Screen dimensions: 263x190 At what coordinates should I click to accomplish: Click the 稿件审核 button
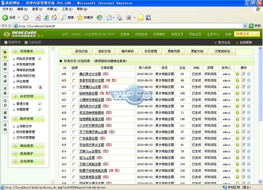127,51
